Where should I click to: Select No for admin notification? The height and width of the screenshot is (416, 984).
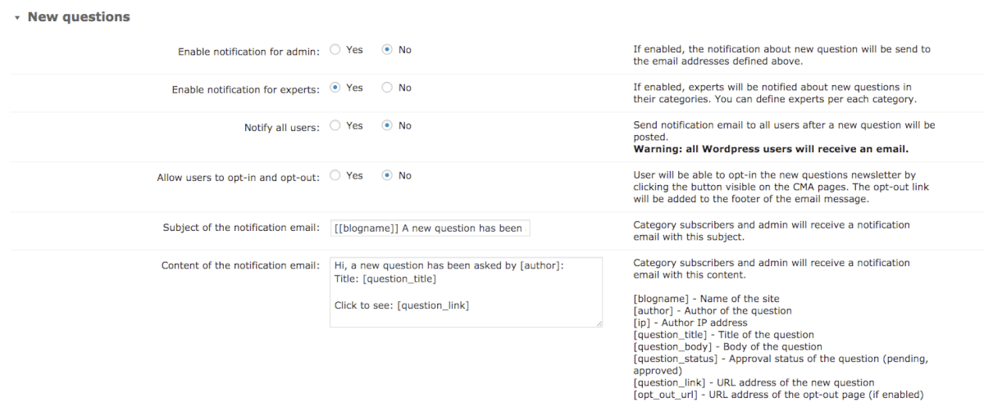coord(387,50)
